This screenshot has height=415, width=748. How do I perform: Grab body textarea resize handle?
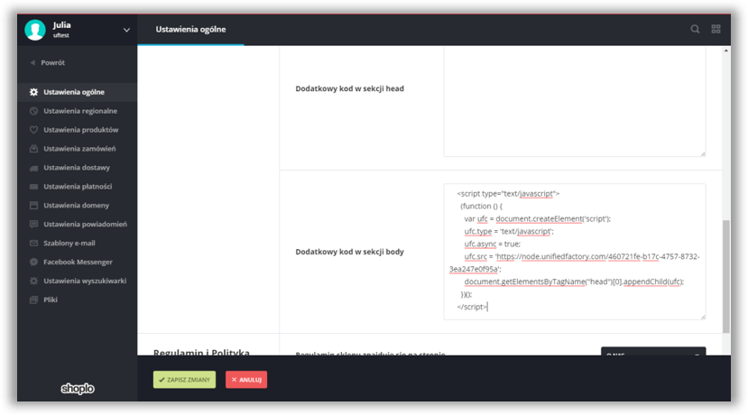[703, 317]
